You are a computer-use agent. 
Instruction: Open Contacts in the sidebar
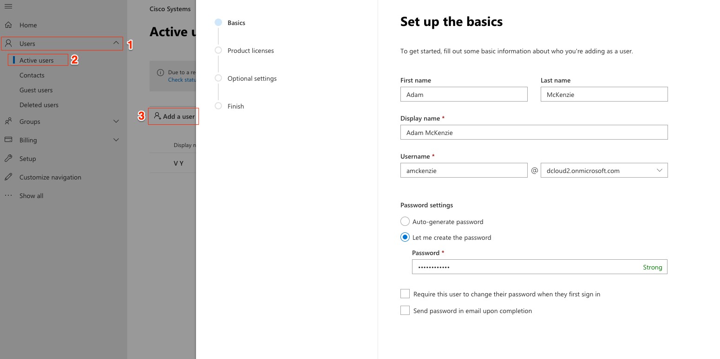click(32, 75)
